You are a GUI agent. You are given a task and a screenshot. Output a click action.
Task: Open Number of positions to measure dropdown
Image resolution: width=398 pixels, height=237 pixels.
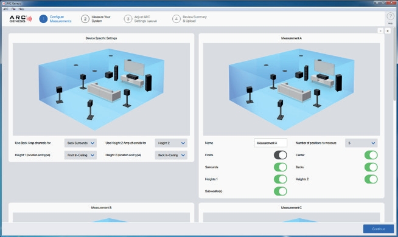(x=361, y=143)
